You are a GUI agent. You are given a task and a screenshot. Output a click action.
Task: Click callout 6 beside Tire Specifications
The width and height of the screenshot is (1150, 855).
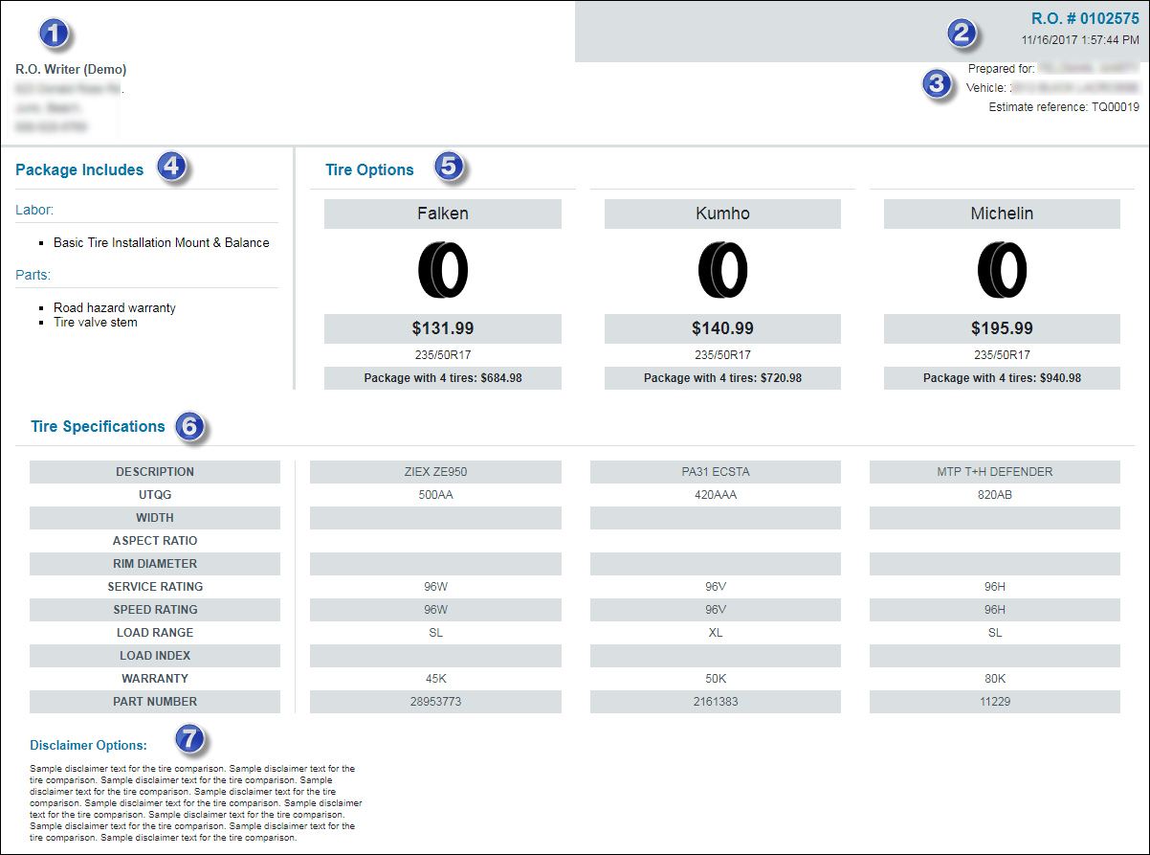click(x=189, y=426)
